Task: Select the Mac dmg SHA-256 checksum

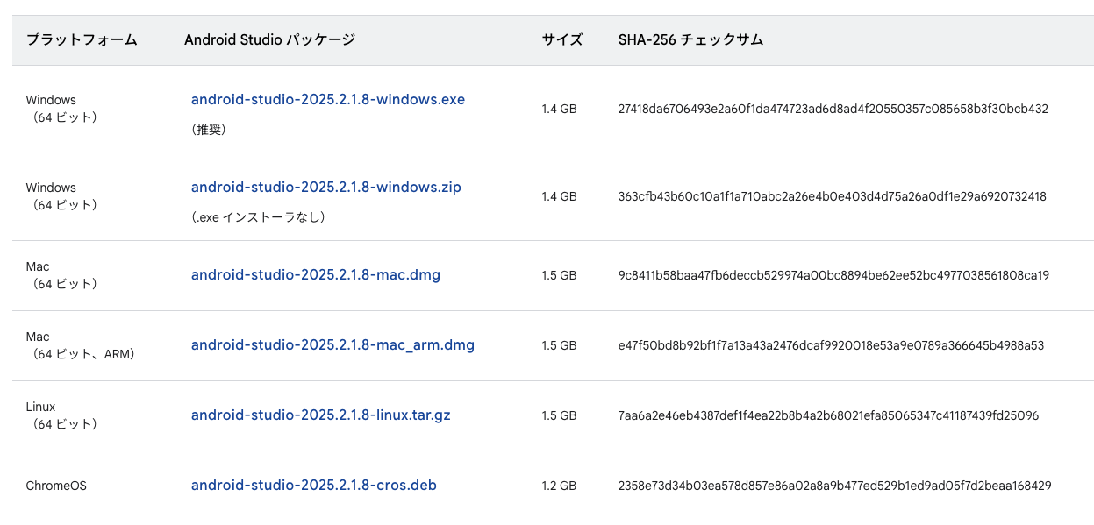Action: pyautogui.click(x=830, y=274)
